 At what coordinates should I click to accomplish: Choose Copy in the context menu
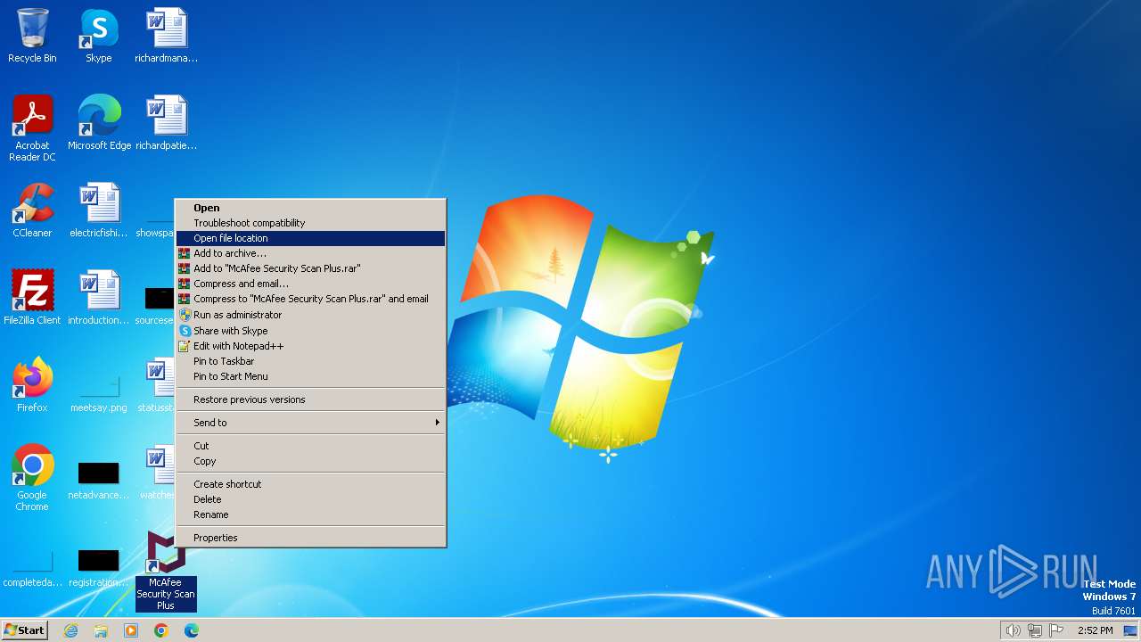tap(310, 461)
